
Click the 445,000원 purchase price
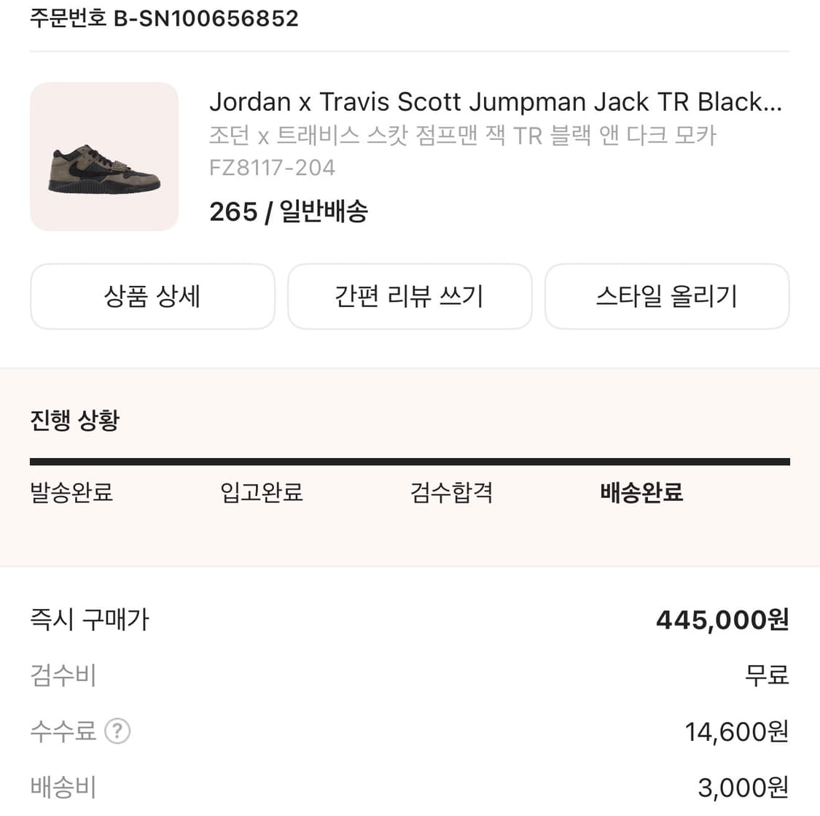pyautogui.click(x=722, y=620)
